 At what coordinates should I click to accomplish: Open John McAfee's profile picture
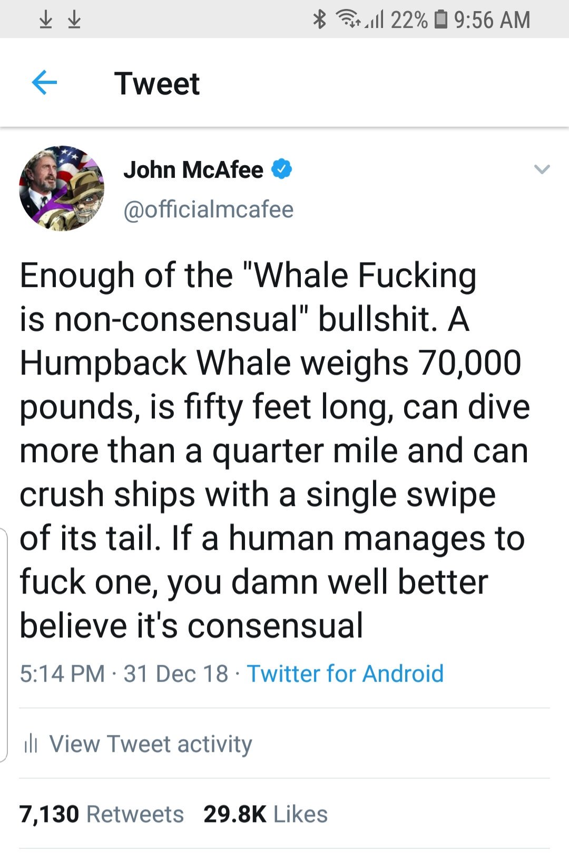(x=62, y=188)
